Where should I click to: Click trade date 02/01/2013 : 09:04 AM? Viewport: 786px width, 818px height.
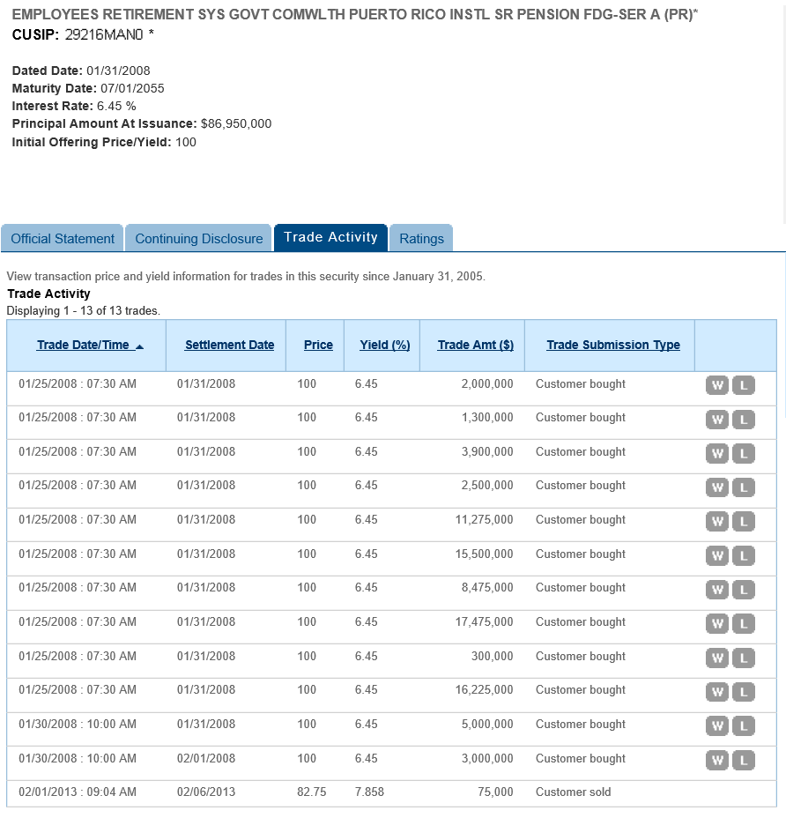point(78,792)
